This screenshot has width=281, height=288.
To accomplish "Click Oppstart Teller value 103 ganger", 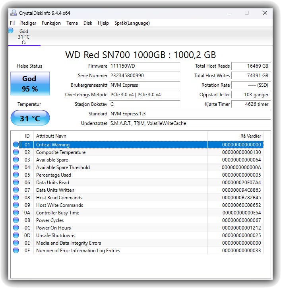I will click(251, 95).
